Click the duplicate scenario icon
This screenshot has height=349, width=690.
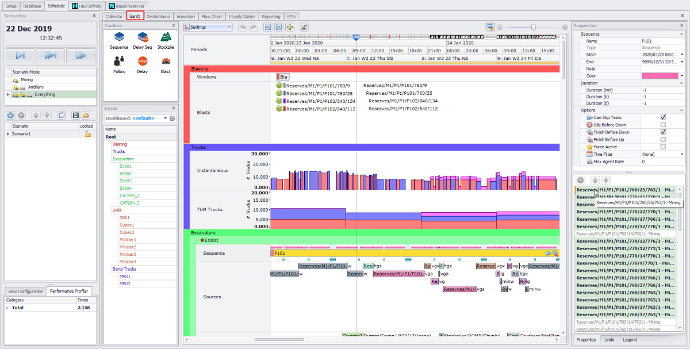(62, 115)
